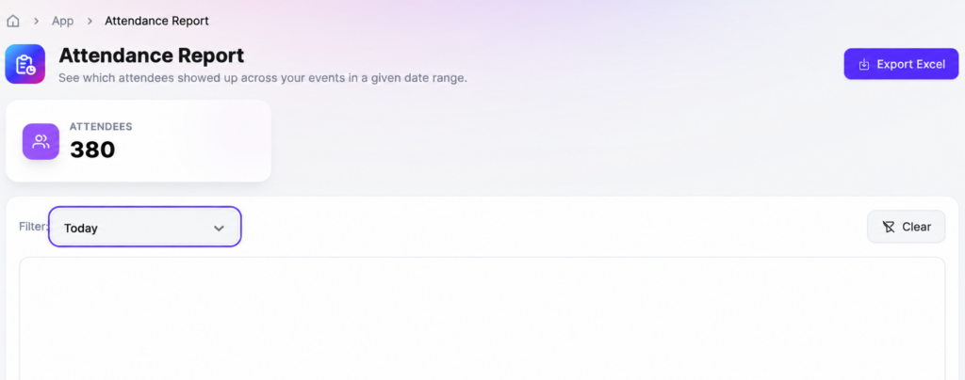Viewport: 965px width, 380px height.
Task: Click the purple attendees people icon
Action: (x=41, y=142)
